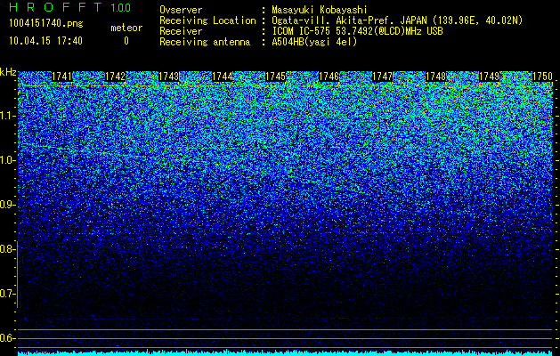Screen dimensions: 560x356
Task: Click the 1746 time marker label
Action: tap(329, 77)
